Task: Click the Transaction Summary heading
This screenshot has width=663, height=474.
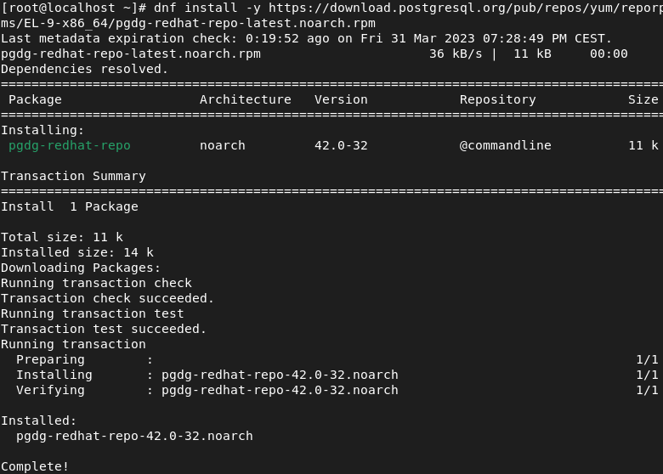Action: point(73,176)
